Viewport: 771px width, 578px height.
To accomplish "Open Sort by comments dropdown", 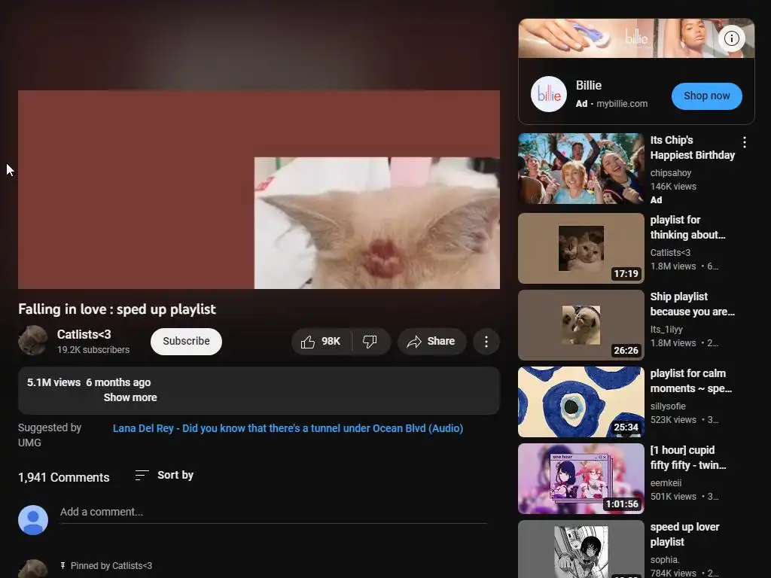I will (x=164, y=476).
